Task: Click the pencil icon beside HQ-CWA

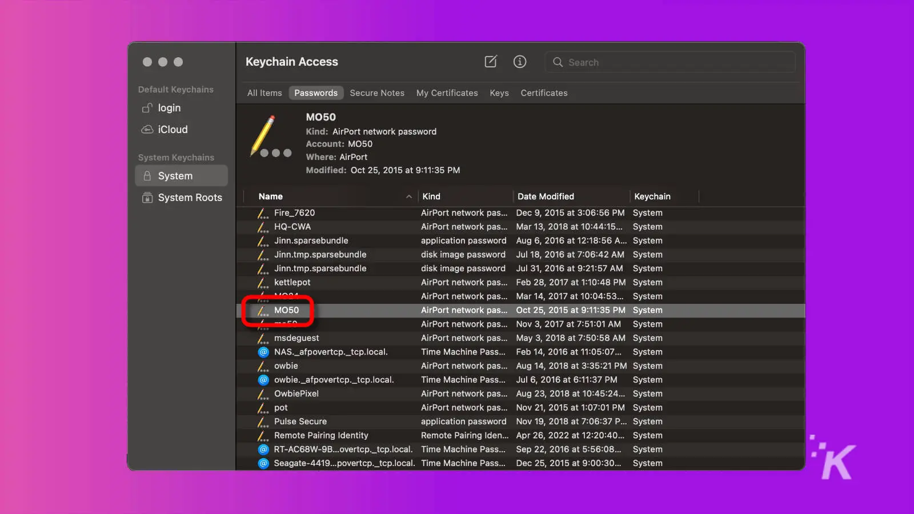Action: coord(263,227)
